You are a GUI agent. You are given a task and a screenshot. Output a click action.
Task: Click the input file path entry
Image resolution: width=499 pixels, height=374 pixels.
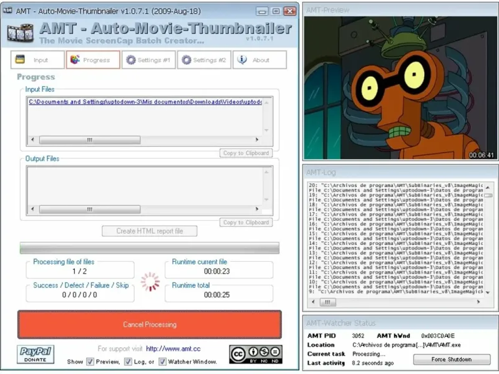pyautogui.click(x=145, y=102)
